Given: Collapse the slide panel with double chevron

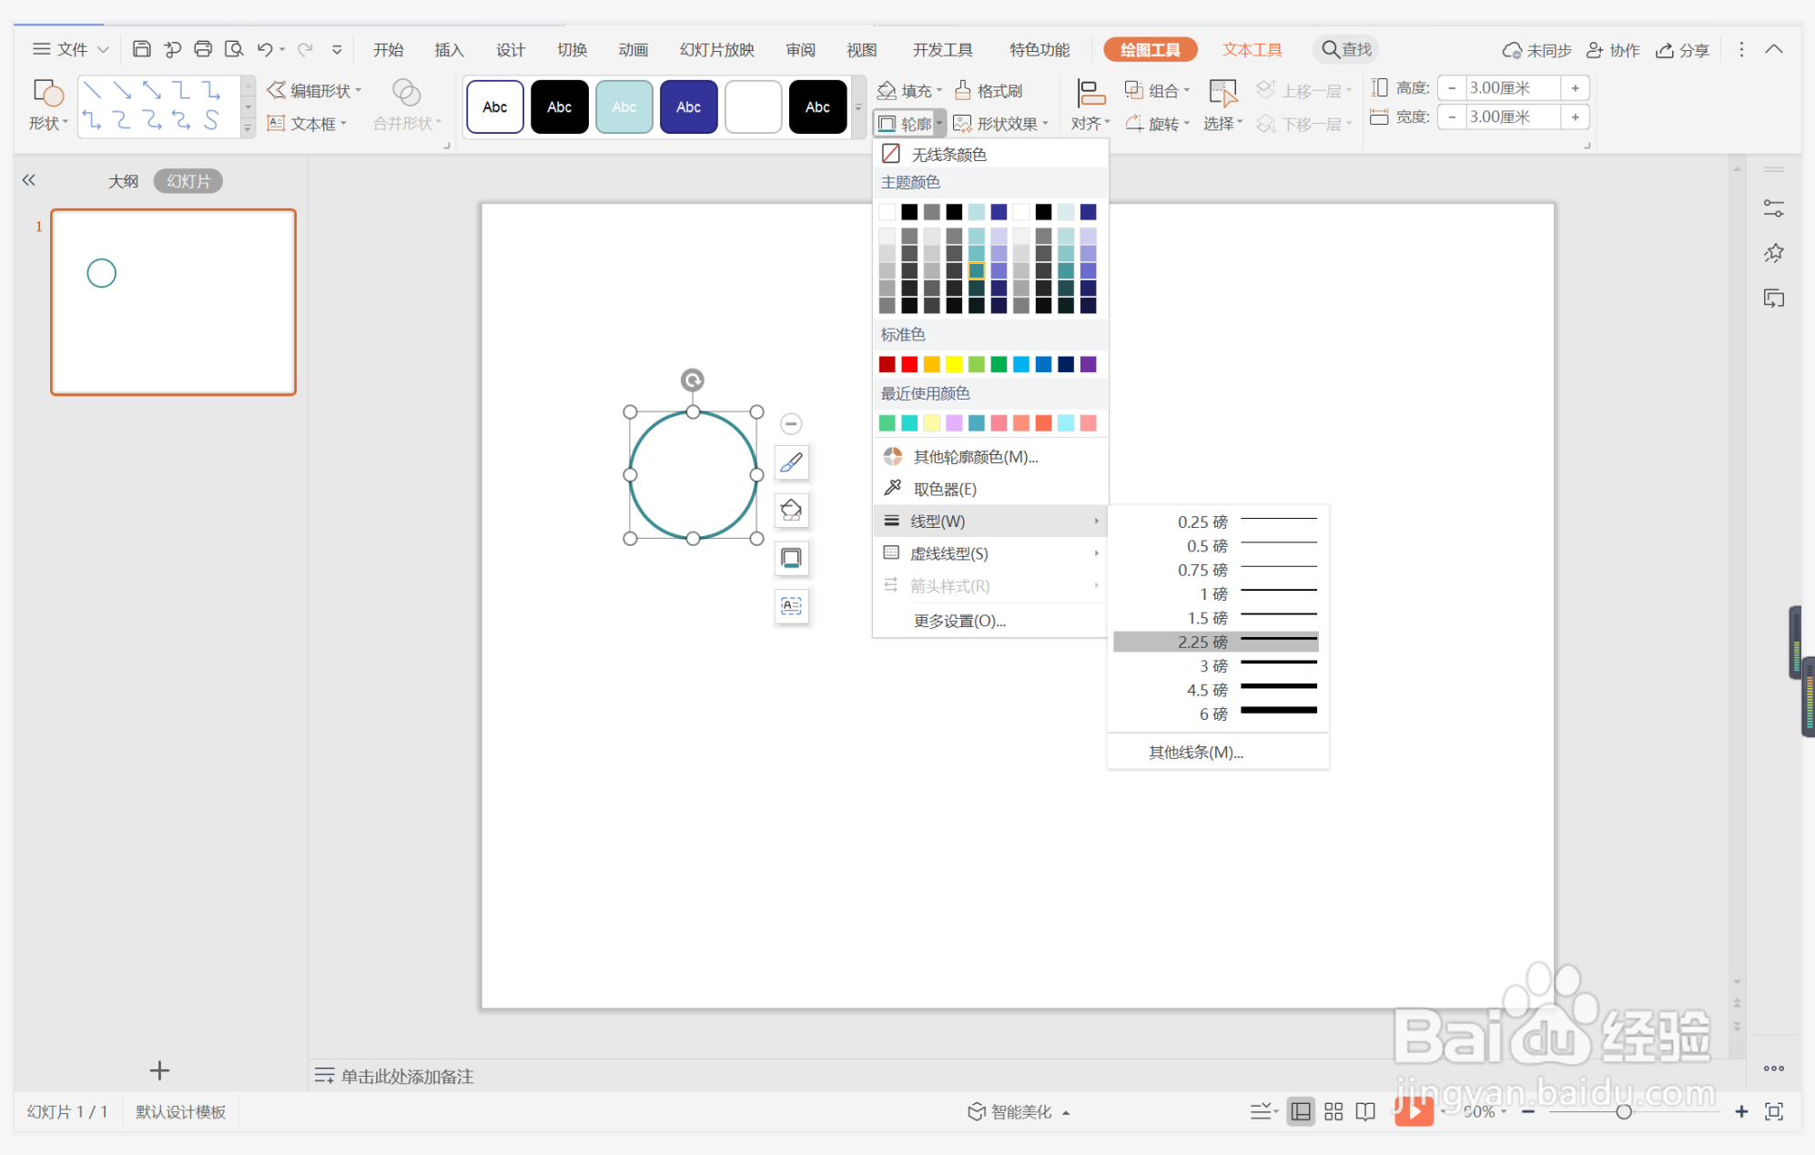Looking at the screenshot, I should 29,180.
